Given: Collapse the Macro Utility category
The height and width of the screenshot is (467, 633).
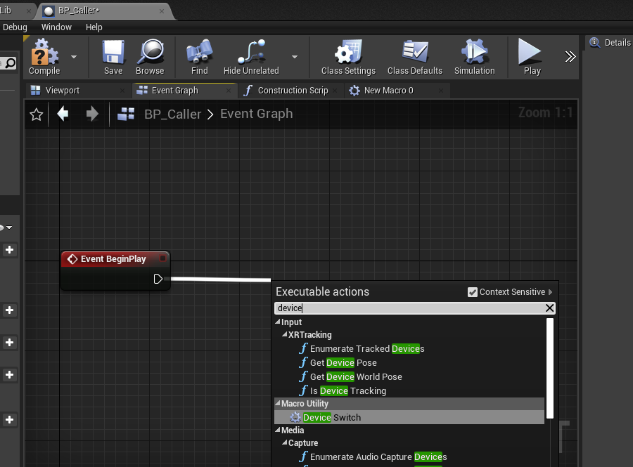Looking at the screenshot, I should (278, 403).
